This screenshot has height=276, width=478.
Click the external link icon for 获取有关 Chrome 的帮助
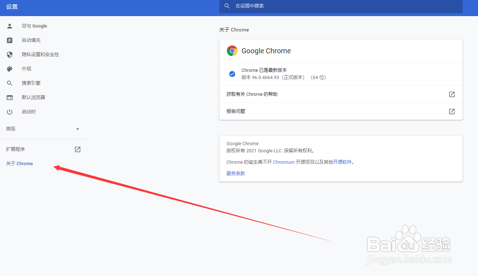pos(452,94)
